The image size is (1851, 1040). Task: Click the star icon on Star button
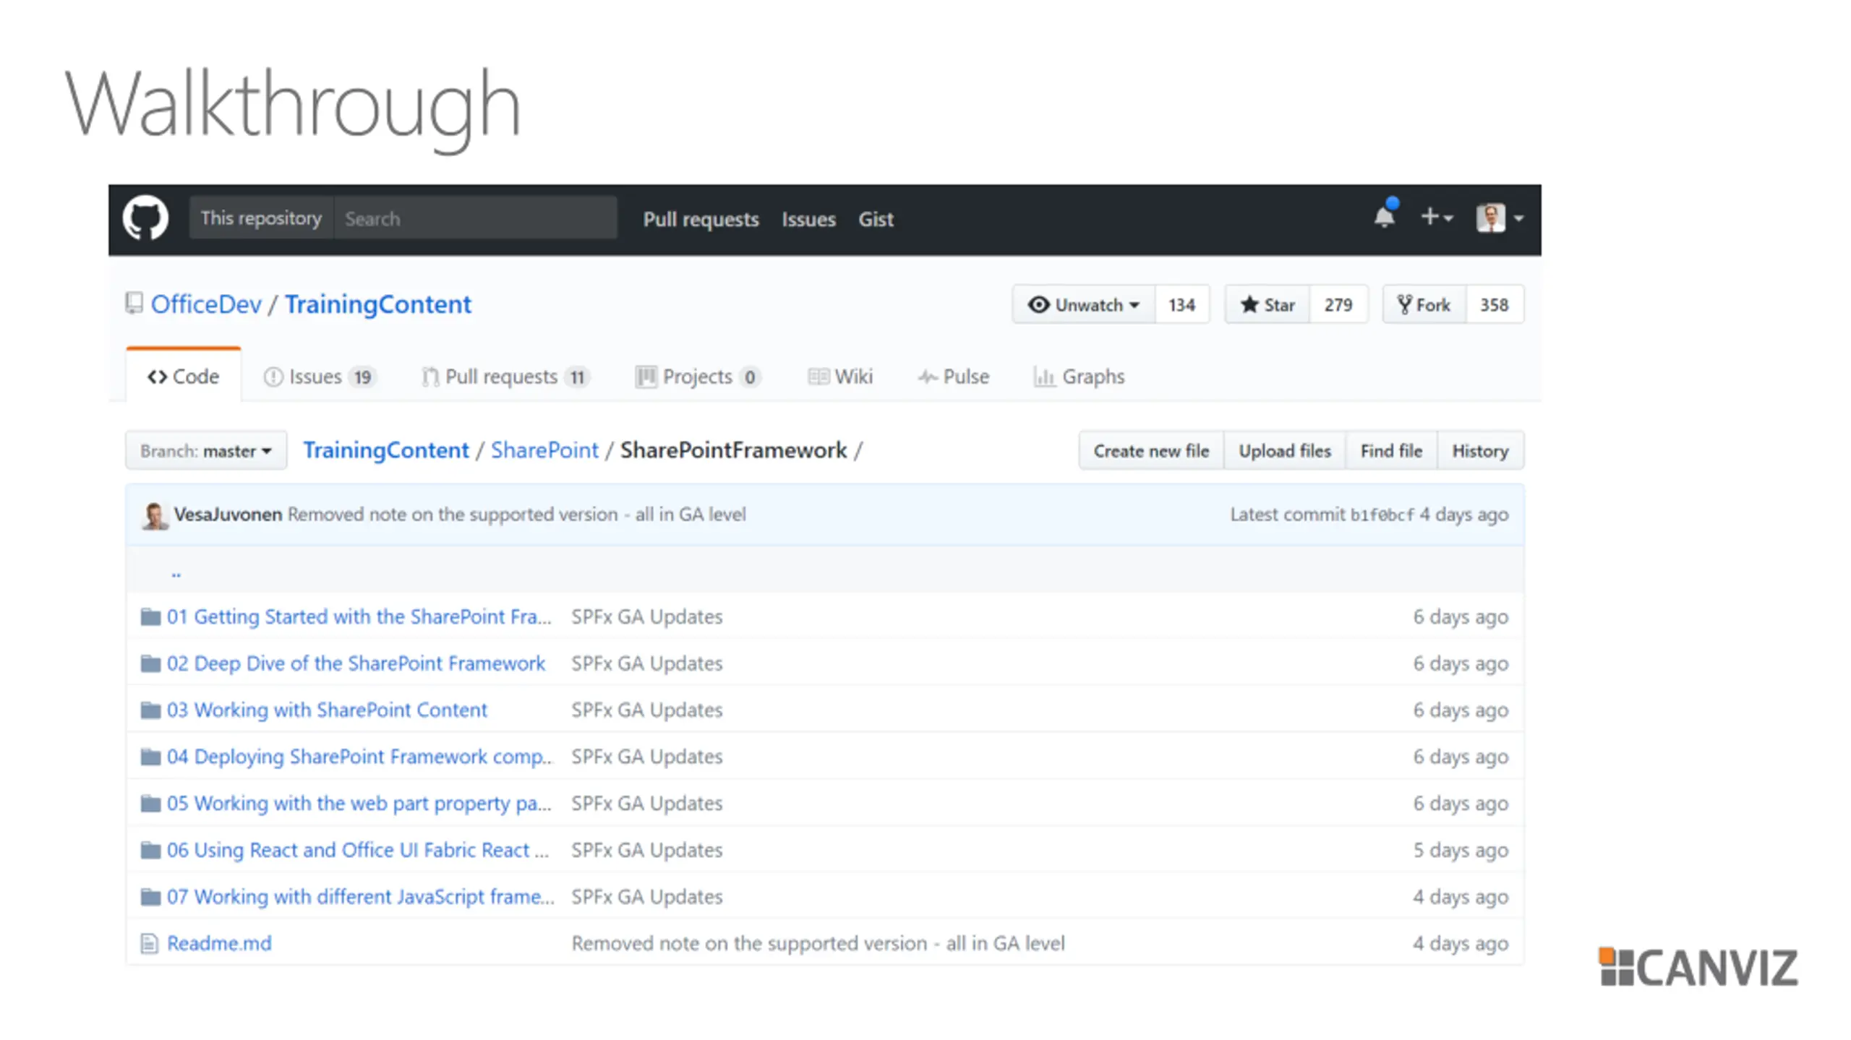point(1249,304)
